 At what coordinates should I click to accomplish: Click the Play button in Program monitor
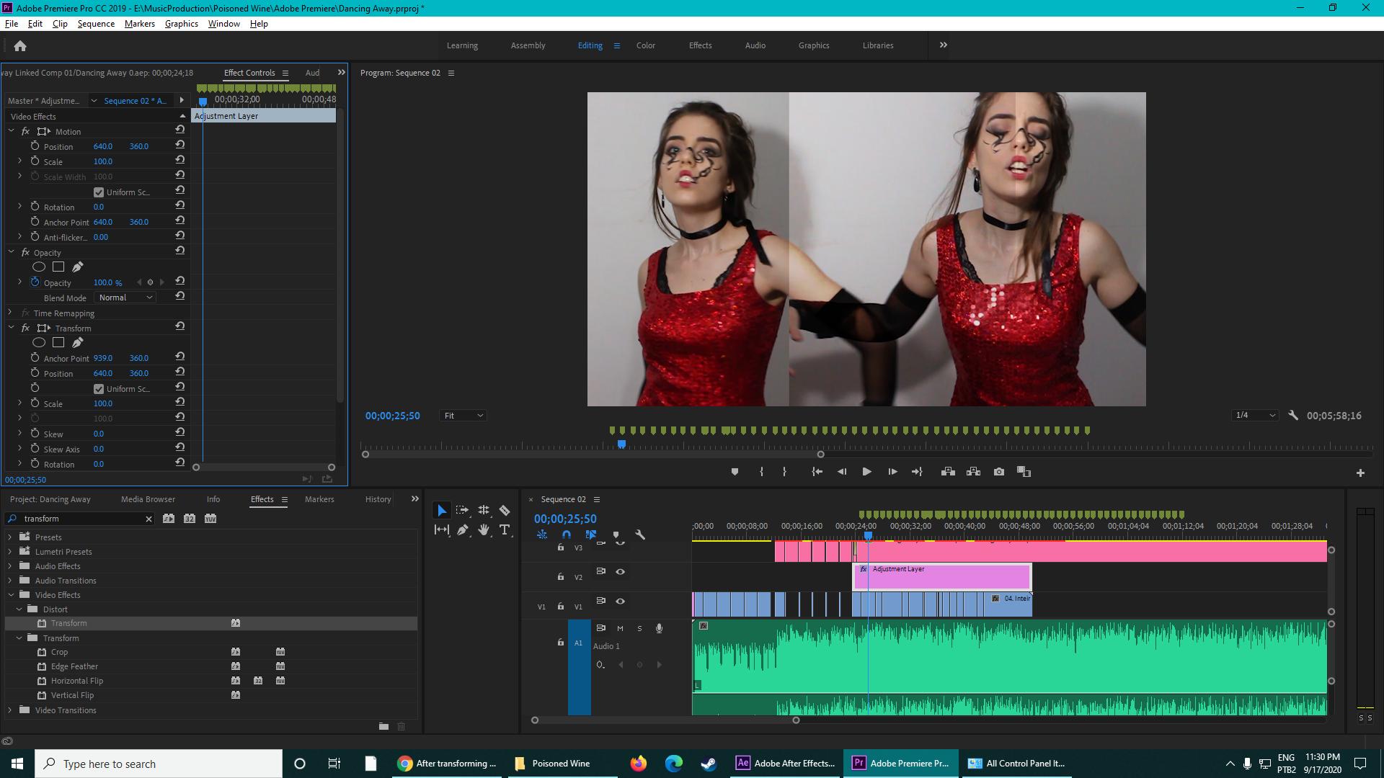coord(866,472)
